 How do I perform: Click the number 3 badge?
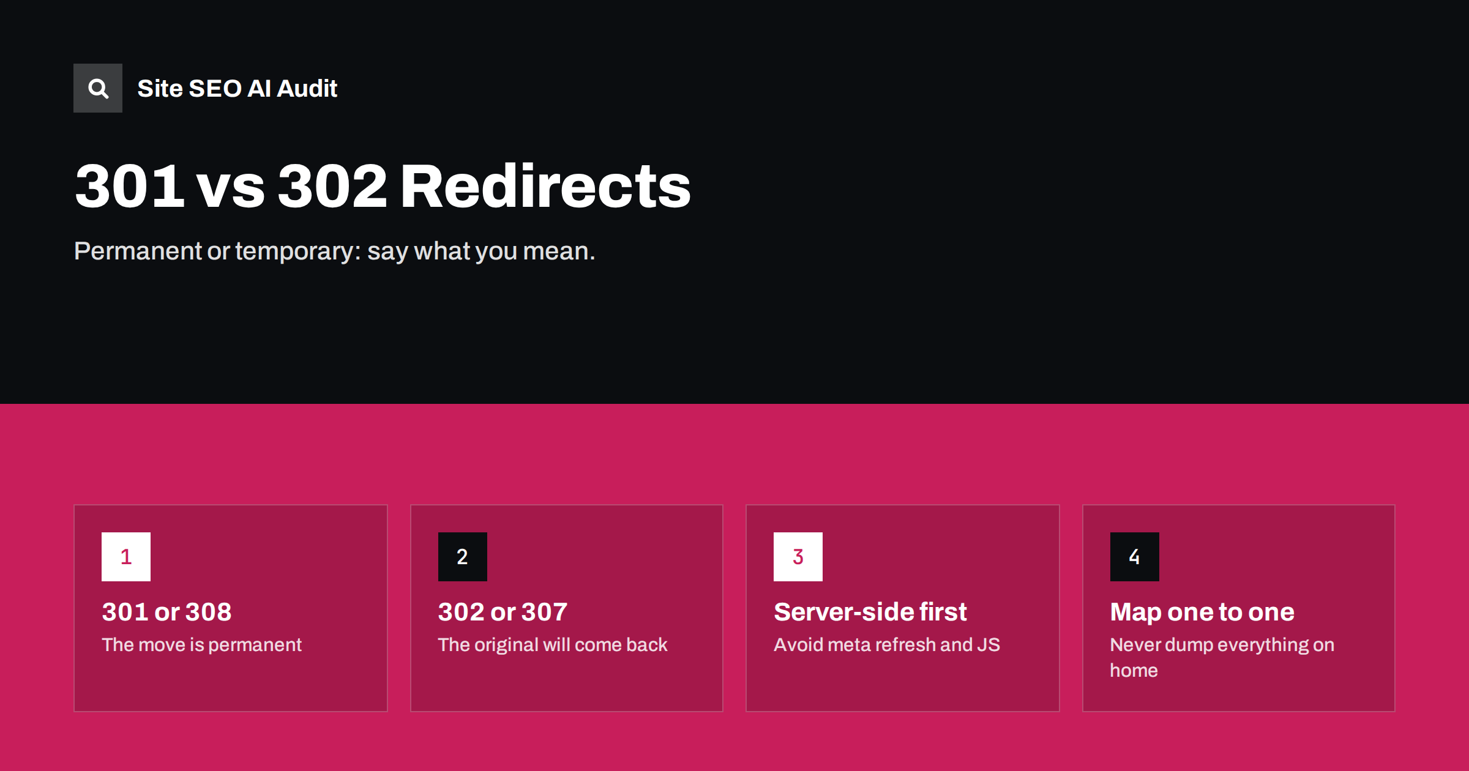click(x=798, y=557)
